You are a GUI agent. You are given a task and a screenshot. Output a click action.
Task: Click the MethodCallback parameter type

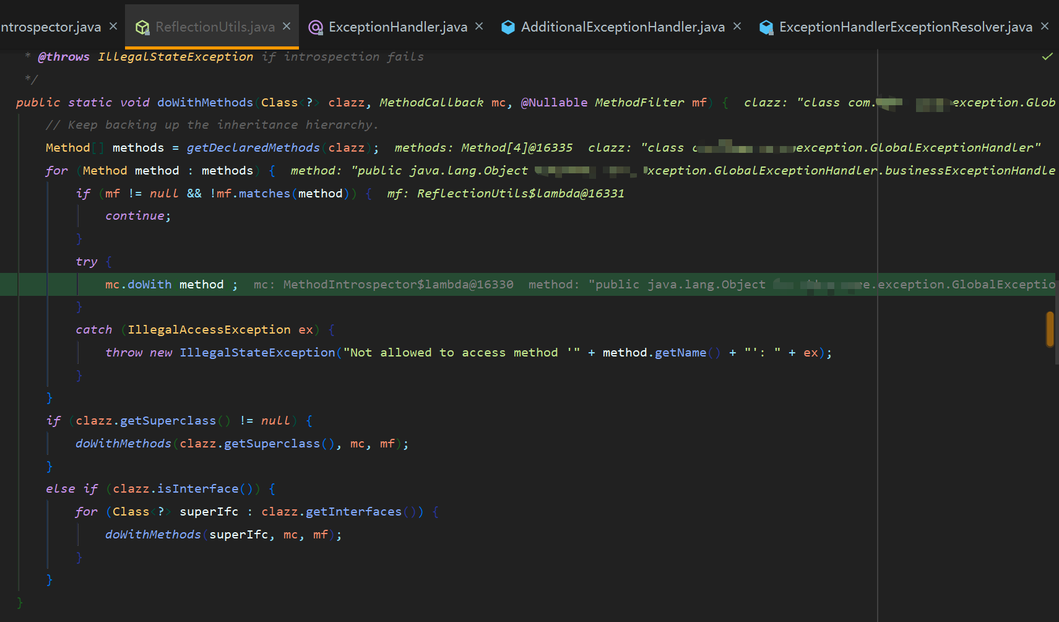pos(431,102)
